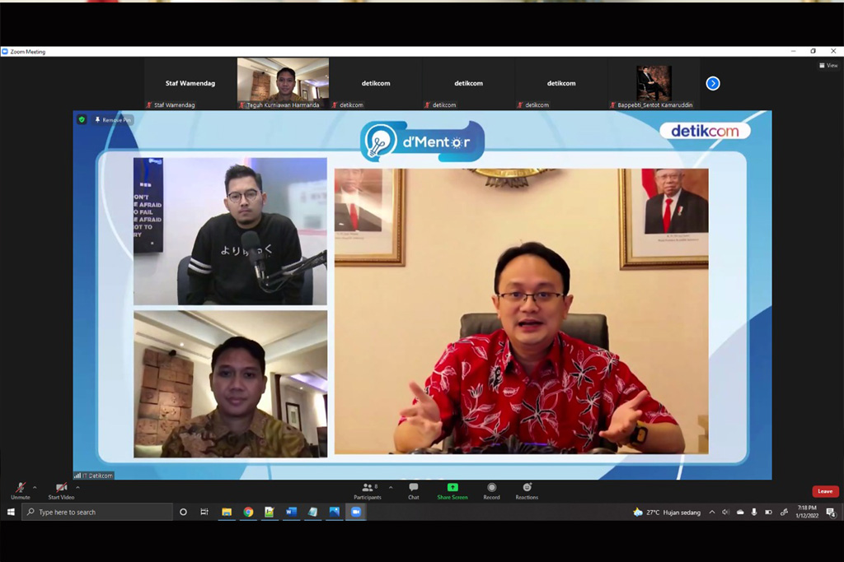Select the Staf Wamendag participant tile
This screenshot has height=562, width=844.
point(190,83)
